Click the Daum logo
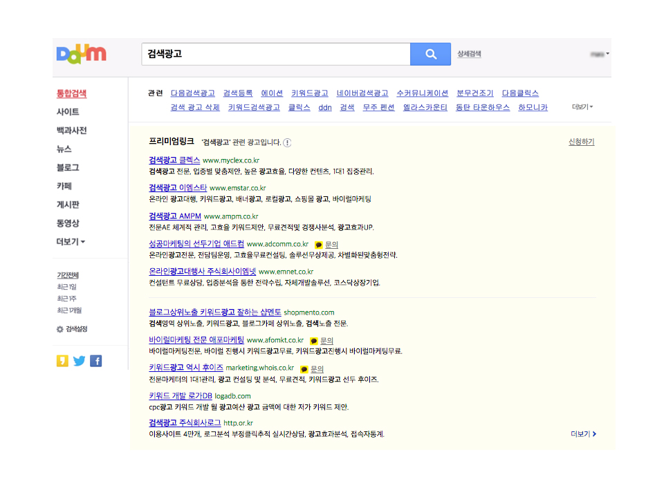 82,54
